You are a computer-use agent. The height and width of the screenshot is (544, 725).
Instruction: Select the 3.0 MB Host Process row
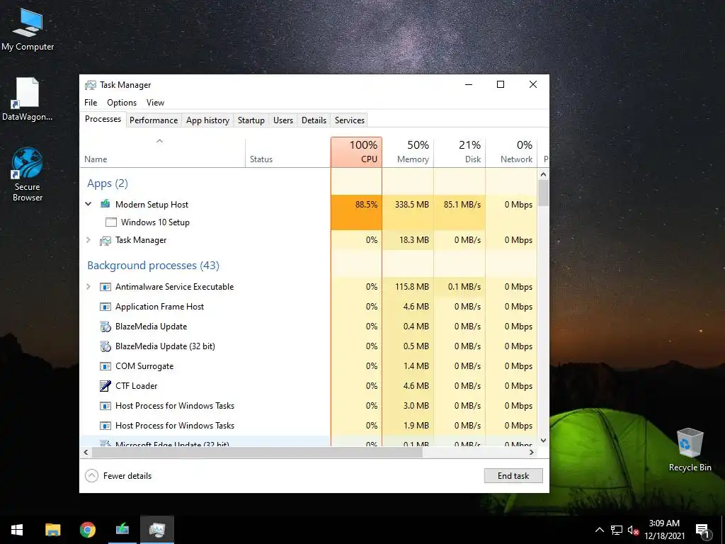point(309,406)
